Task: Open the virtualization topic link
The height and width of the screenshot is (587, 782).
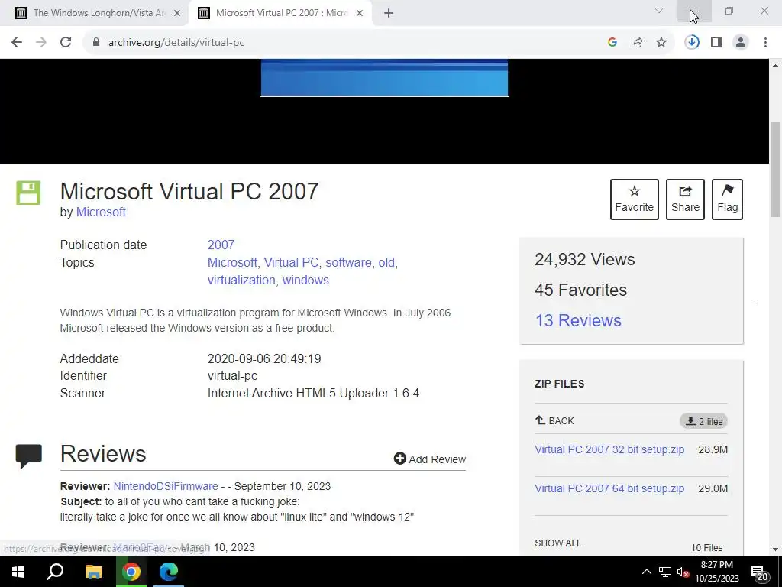Action: coord(241,280)
